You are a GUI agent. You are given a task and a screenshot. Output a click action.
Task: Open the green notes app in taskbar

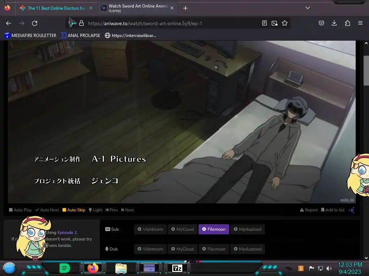pos(65,268)
